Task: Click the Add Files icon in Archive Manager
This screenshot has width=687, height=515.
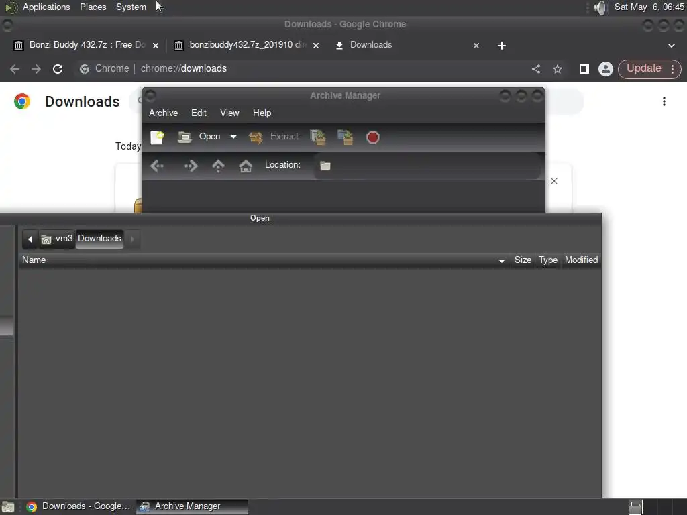Action: click(318, 137)
